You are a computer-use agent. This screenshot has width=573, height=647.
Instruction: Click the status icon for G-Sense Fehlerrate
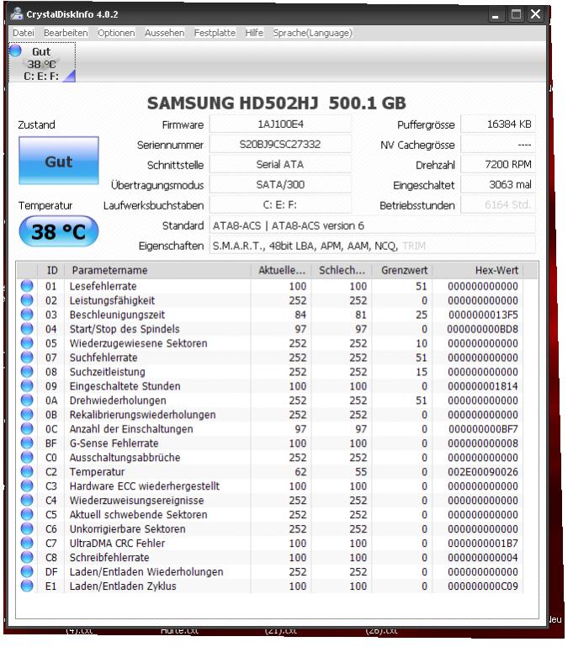27,443
